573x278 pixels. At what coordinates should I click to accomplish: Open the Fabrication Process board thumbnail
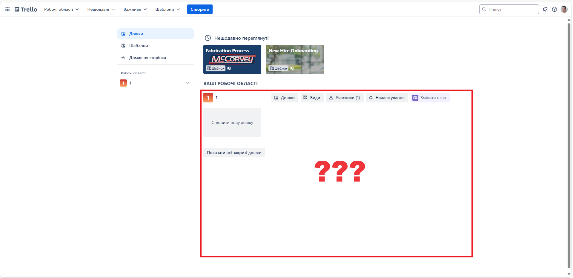pyautogui.click(x=232, y=59)
